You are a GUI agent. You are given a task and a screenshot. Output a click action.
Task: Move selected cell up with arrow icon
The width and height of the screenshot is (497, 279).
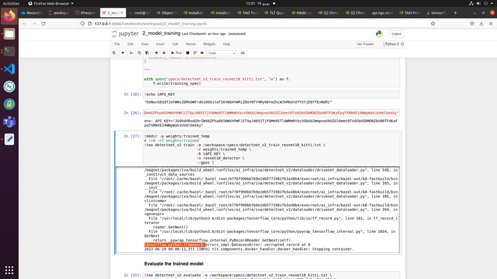pos(156,53)
